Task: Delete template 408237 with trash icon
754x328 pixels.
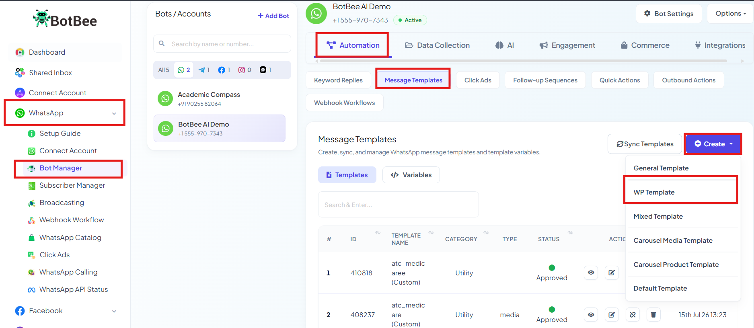Action: (x=653, y=315)
